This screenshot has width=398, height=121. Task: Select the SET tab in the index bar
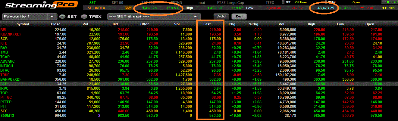pos(93,2)
